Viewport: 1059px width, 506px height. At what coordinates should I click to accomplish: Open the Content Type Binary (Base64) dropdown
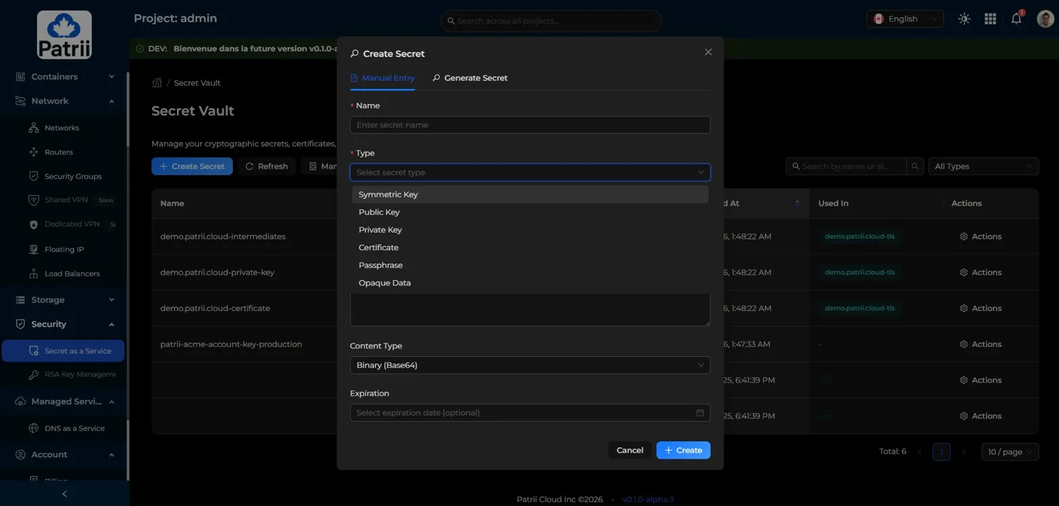529,365
